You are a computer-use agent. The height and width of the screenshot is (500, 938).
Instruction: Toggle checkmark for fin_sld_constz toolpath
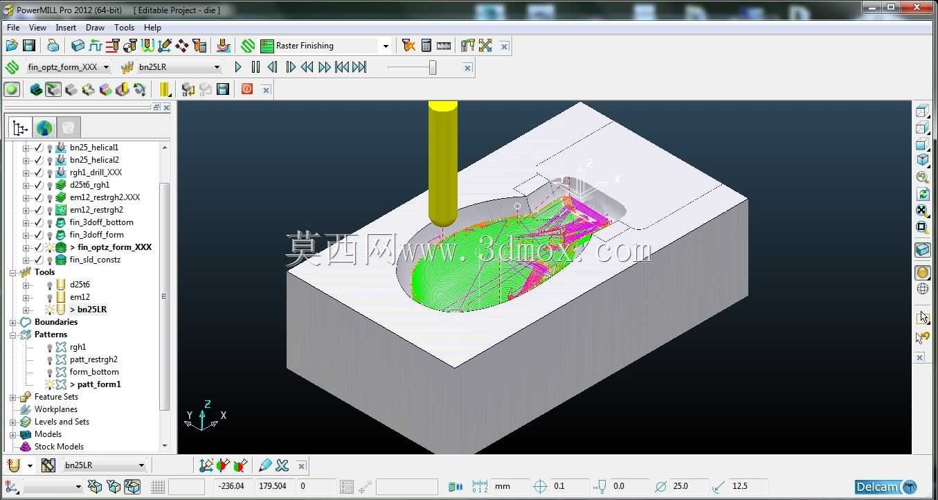point(39,260)
